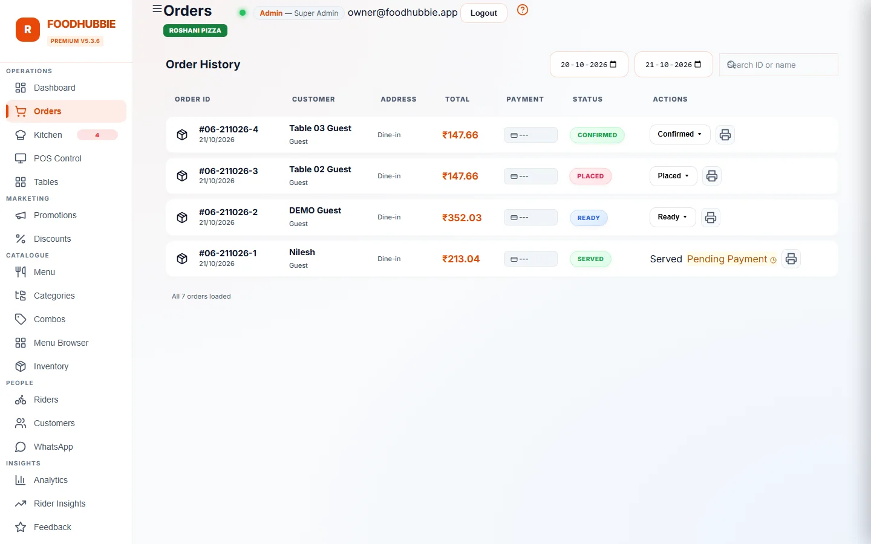Viewport: 871px width, 544px height.
Task: Go to Dashboard in sidebar
Action: (66, 88)
